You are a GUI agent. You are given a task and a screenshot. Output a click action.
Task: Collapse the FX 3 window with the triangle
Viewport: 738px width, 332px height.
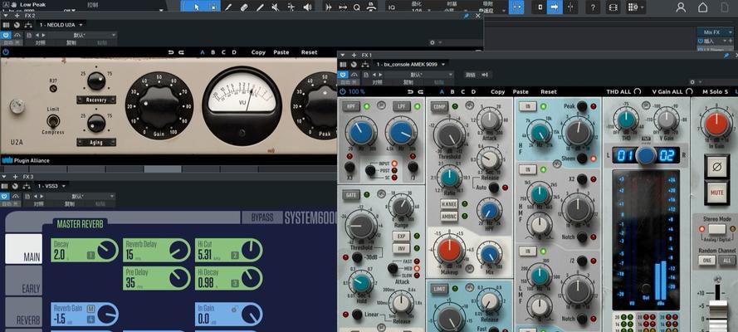coord(5,177)
